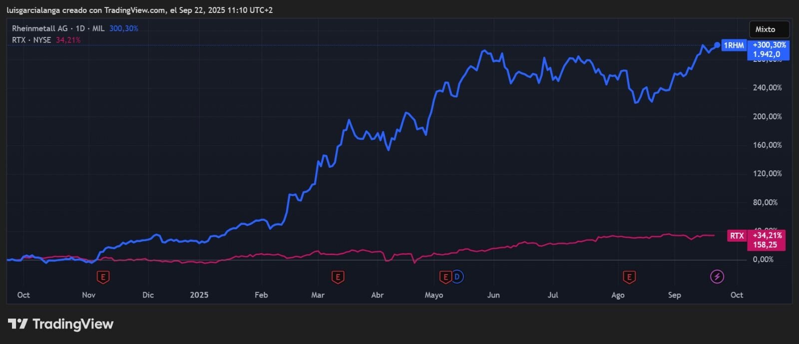
Task: Click the pink RTX series label
Action: coord(737,236)
